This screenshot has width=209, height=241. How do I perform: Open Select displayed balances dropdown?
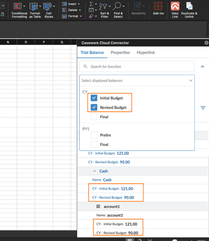[x=137, y=80]
